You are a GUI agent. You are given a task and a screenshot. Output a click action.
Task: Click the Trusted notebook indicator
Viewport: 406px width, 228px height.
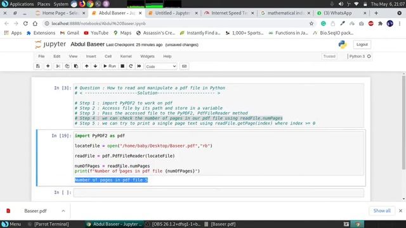pos(329,56)
